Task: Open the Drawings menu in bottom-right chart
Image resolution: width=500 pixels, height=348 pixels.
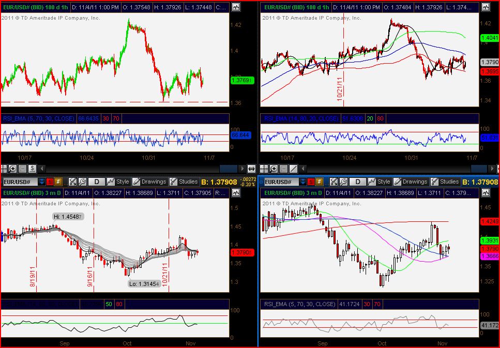Action: pos(411,182)
